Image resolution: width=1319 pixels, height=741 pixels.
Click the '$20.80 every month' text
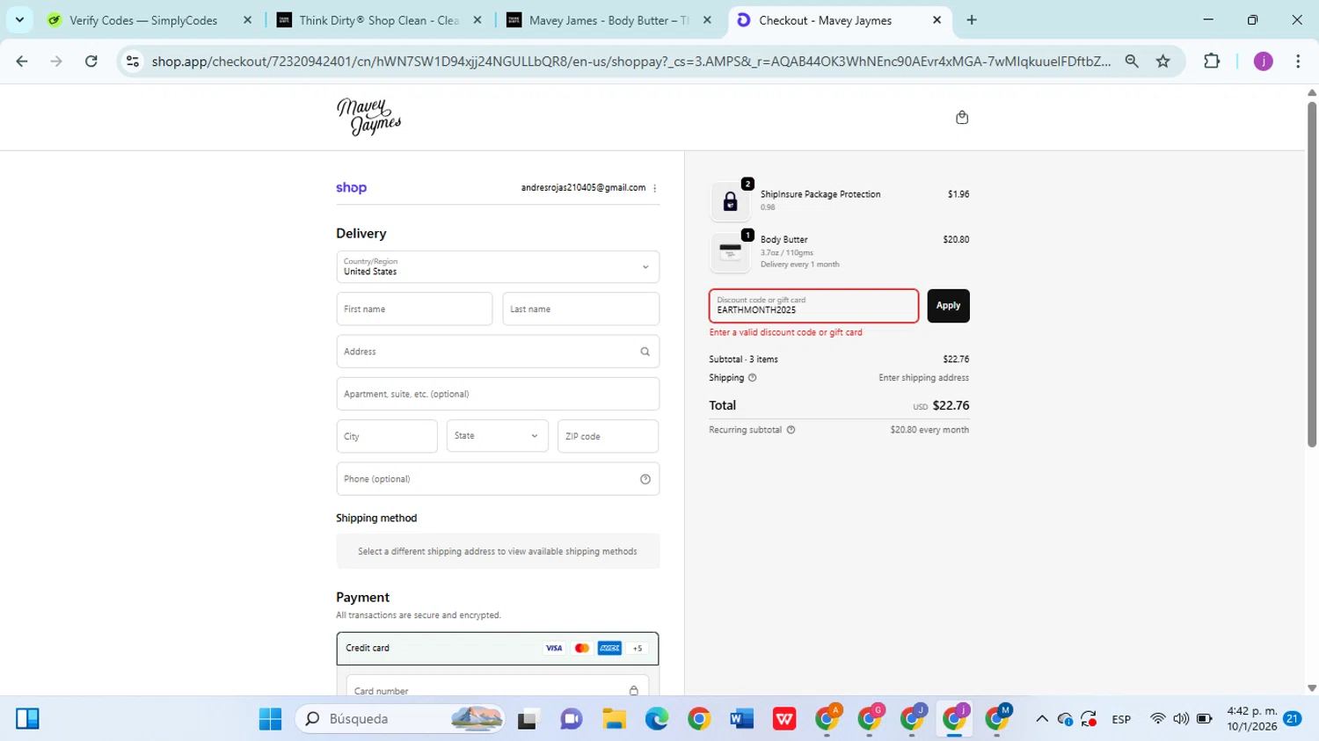click(x=929, y=430)
